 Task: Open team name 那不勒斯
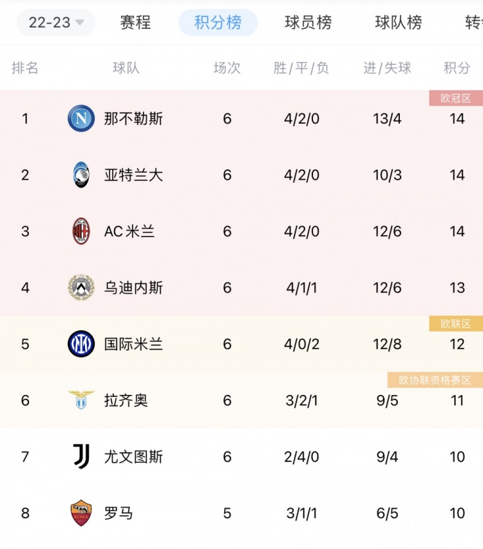133,119
